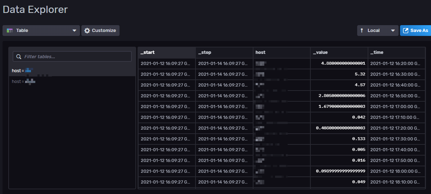This screenshot has height=194, width=431.
Task: Click the magnifier icon in filter box
Action: [19, 57]
